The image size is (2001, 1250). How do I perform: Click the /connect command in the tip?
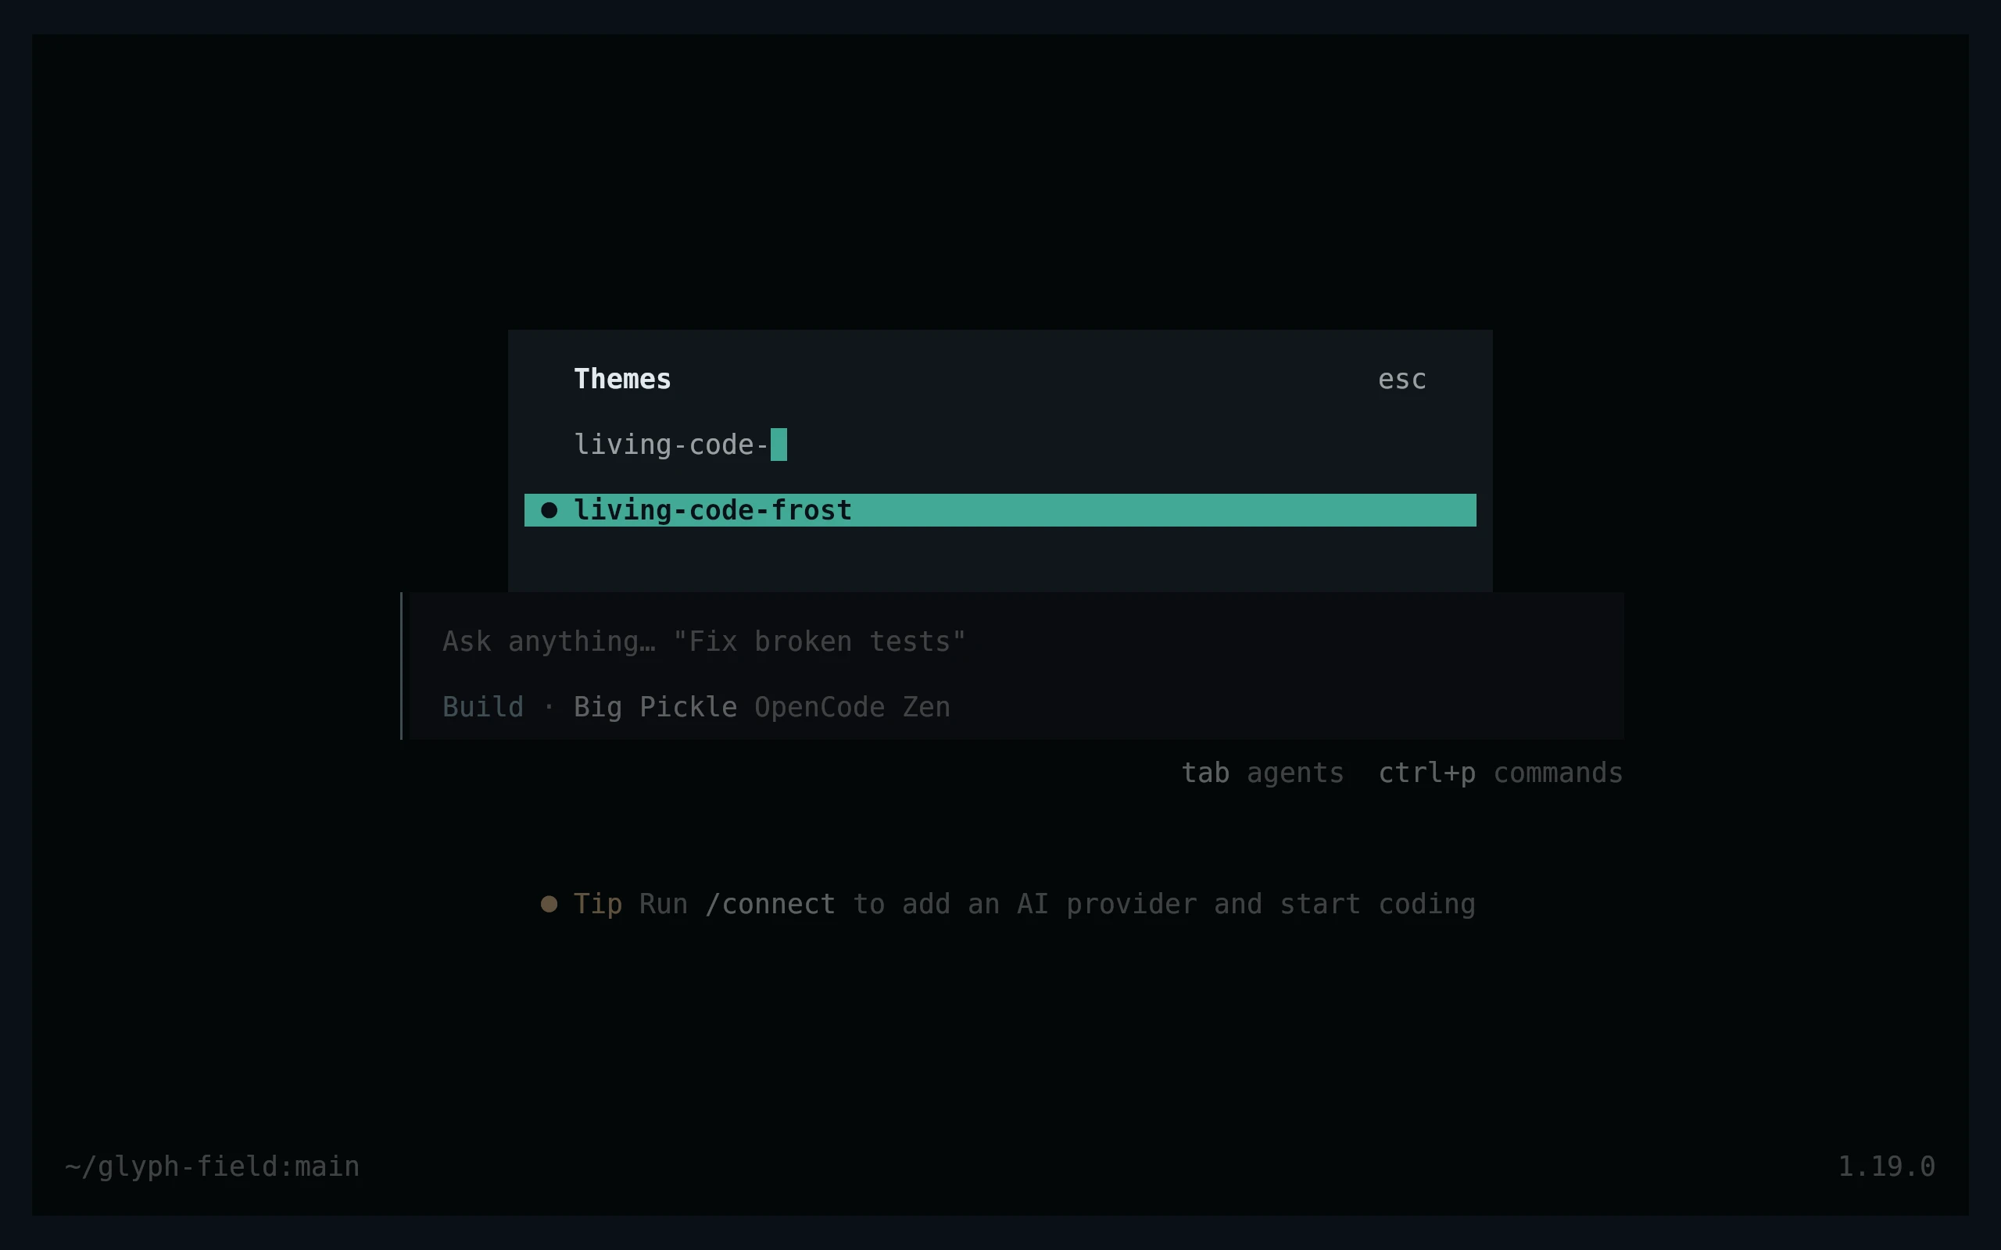(770, 904)
